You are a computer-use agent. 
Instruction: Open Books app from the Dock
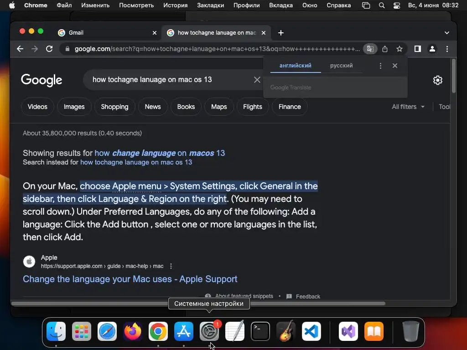(x=374, y=331)
